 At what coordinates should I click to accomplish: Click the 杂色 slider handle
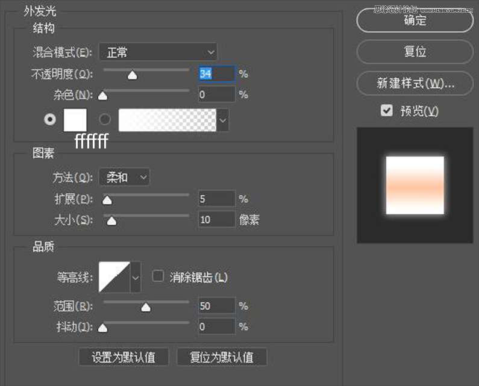(102, 96)
